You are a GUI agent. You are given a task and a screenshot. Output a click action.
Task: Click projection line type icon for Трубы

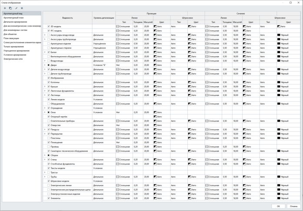point(117,177)
